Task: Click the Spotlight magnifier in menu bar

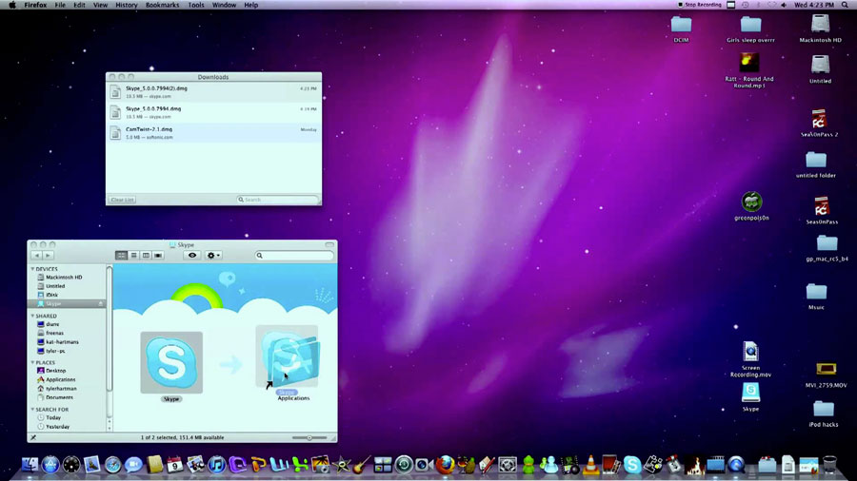Action: tap(845, 5)
